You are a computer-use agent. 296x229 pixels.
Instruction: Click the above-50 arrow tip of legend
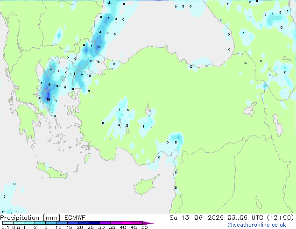pyautogui.click(x=148, y=223)
